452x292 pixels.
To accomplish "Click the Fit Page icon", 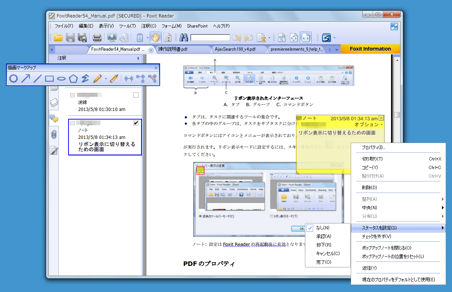I will pos(294,38).
